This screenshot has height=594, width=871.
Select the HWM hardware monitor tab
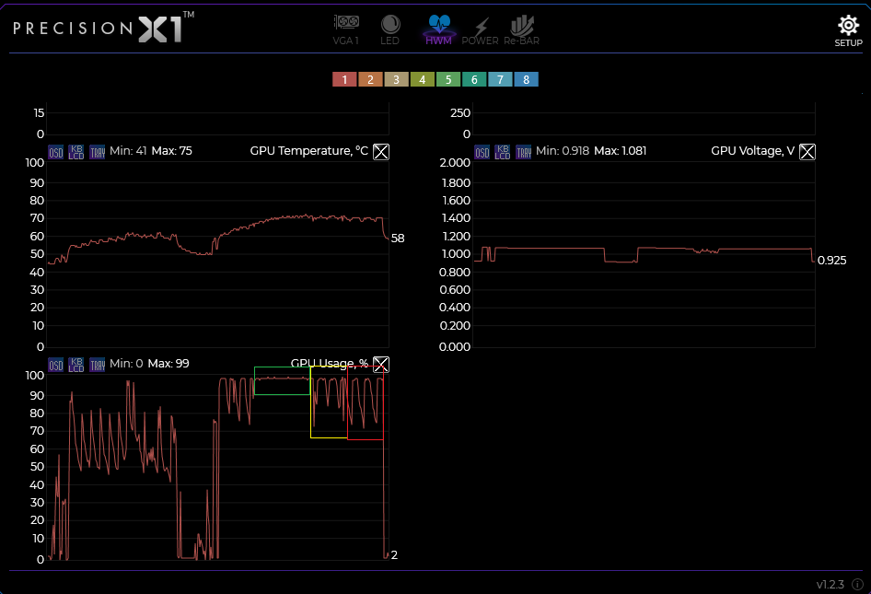click(x=439, y=30)
